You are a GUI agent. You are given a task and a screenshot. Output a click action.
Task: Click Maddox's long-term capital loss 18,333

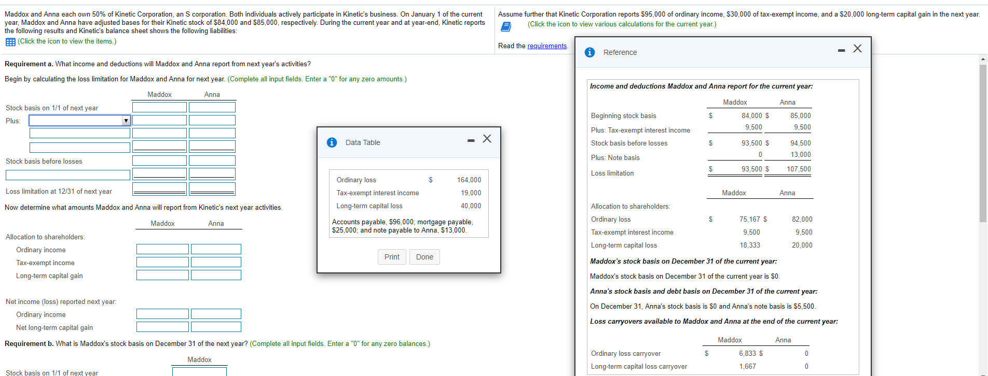point(750,245)
